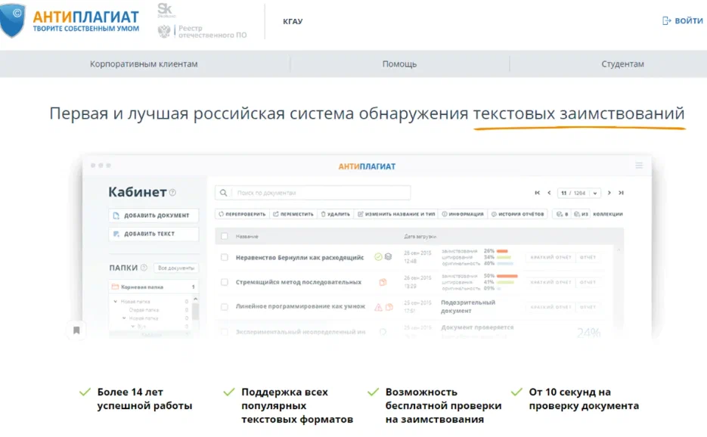Click orange copy icon on Линейное программирование row
The height and width of the screenshot is (437, 707).
tap(389, 307)
